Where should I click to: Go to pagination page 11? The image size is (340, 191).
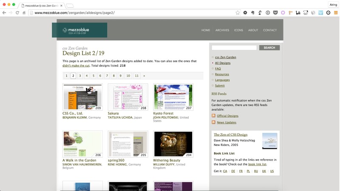[x=136, y=76]
